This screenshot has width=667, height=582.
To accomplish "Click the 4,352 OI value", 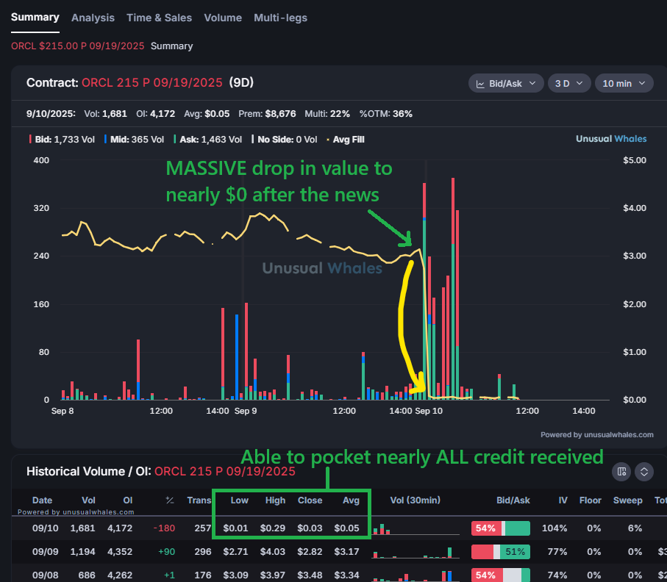I will point(120,551).
